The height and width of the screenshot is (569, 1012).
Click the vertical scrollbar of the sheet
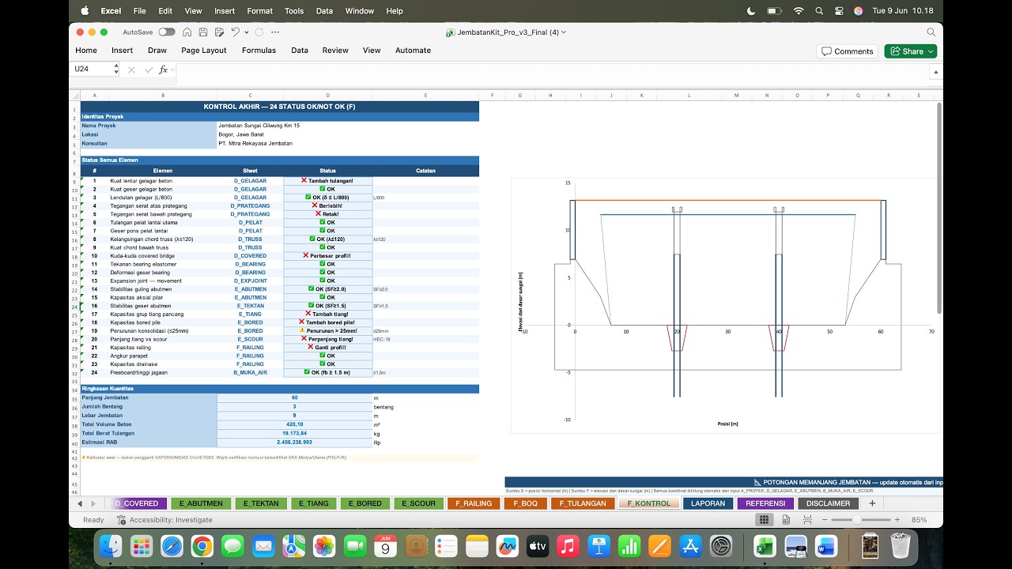click(939, 207)
